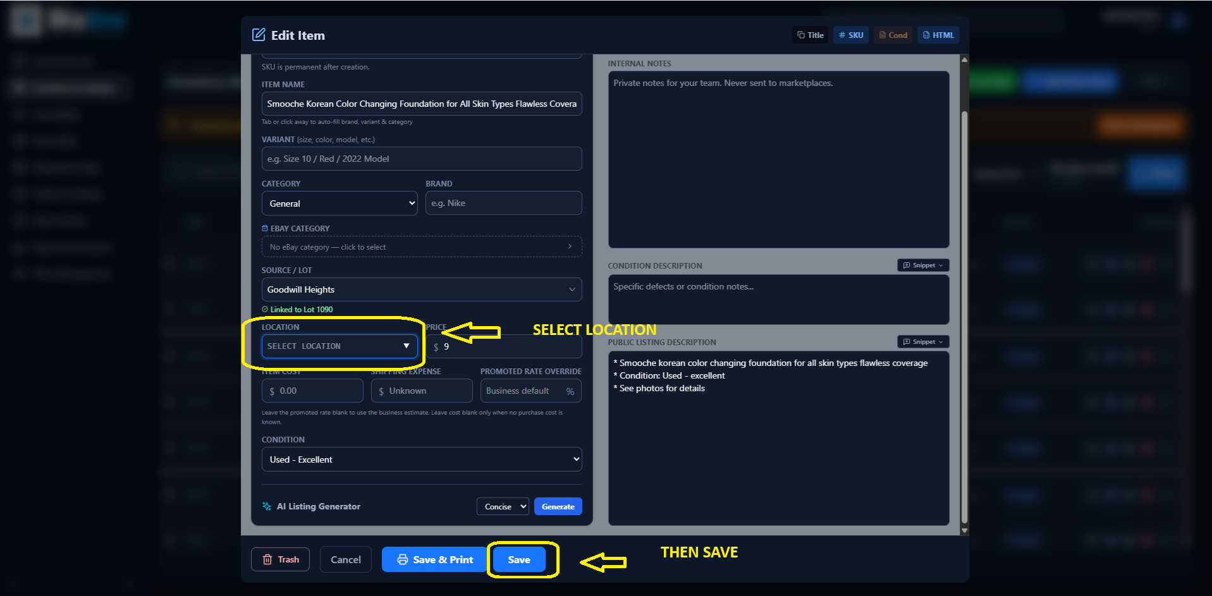Image resolution: width=1212 pixels, height=596 pixels.
Task: Click the Generate button
Action: [x=558, y=506]
